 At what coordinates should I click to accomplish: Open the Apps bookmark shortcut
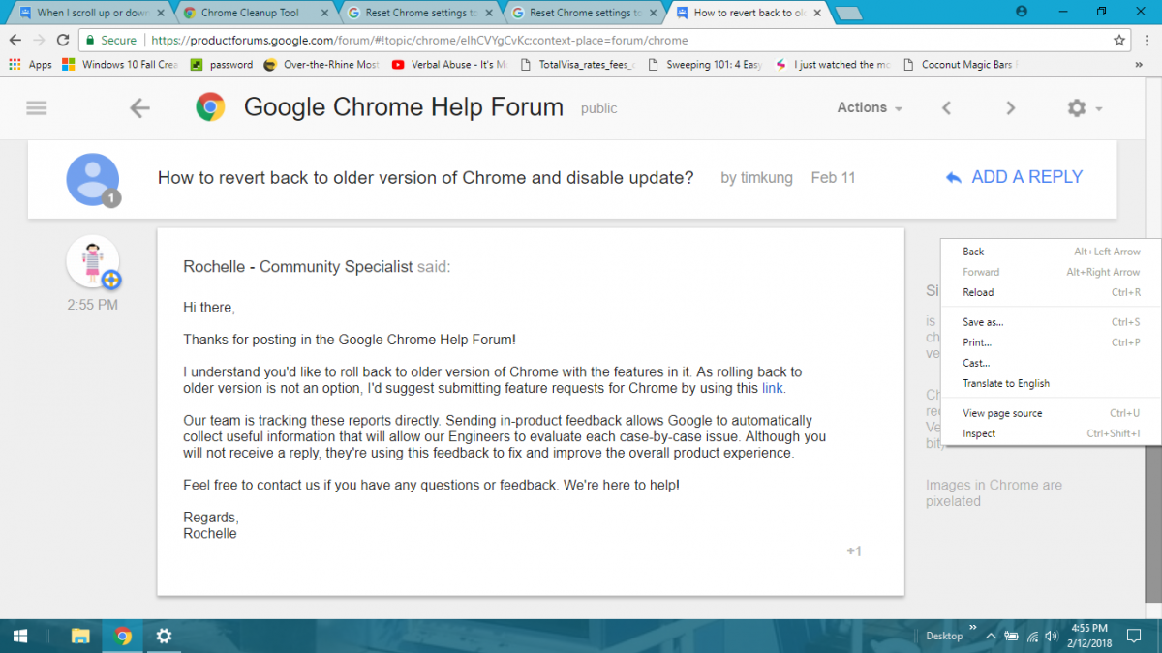31,65
